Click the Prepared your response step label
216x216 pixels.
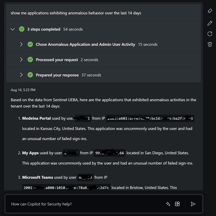(57, 75)
